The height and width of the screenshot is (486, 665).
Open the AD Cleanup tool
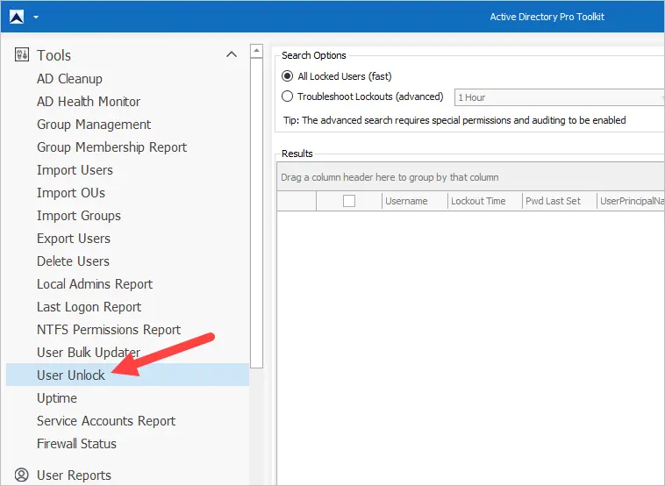pos(69,78)
